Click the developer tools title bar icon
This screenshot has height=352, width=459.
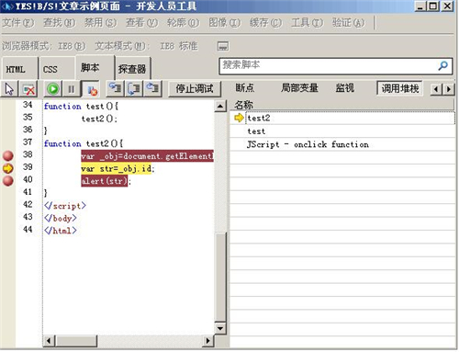pos(7,6)
